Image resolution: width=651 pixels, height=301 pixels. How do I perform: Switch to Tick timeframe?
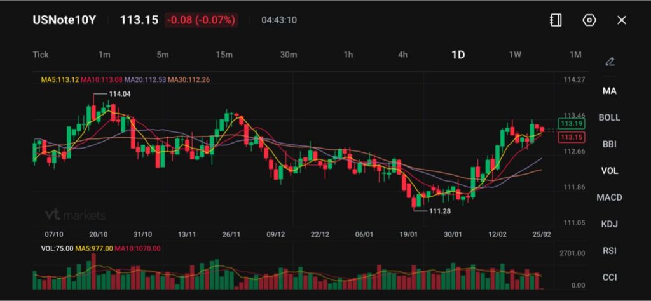41,55
